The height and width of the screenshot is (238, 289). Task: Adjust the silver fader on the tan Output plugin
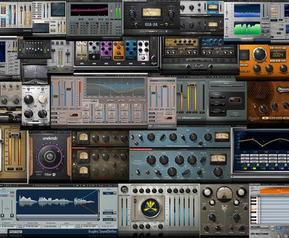(14, 135)
